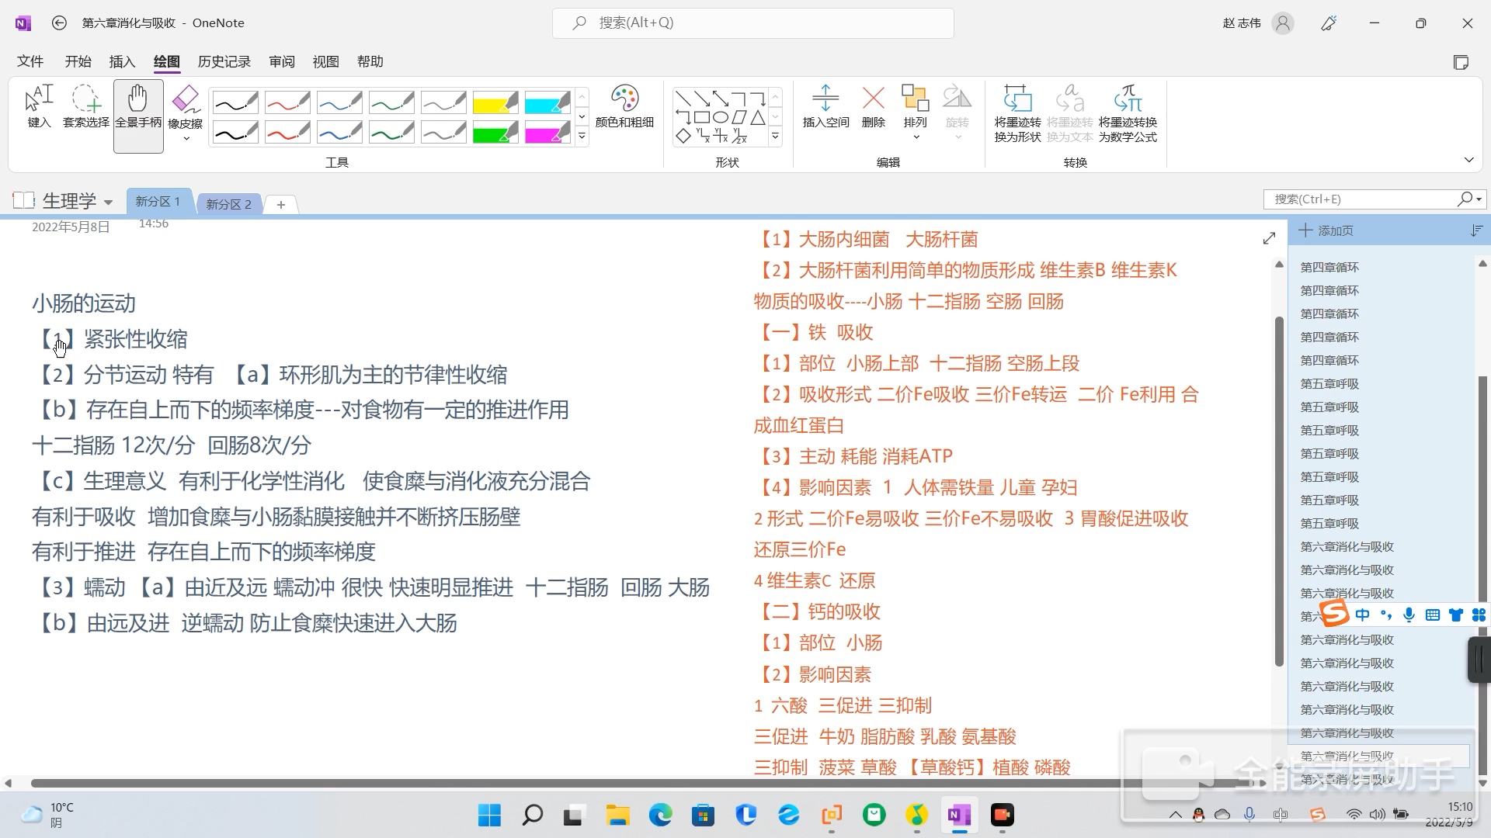Screen dimensions: 1491x838
Task: Click 添加页 to add a page
Action: [x=1326, y=230]
